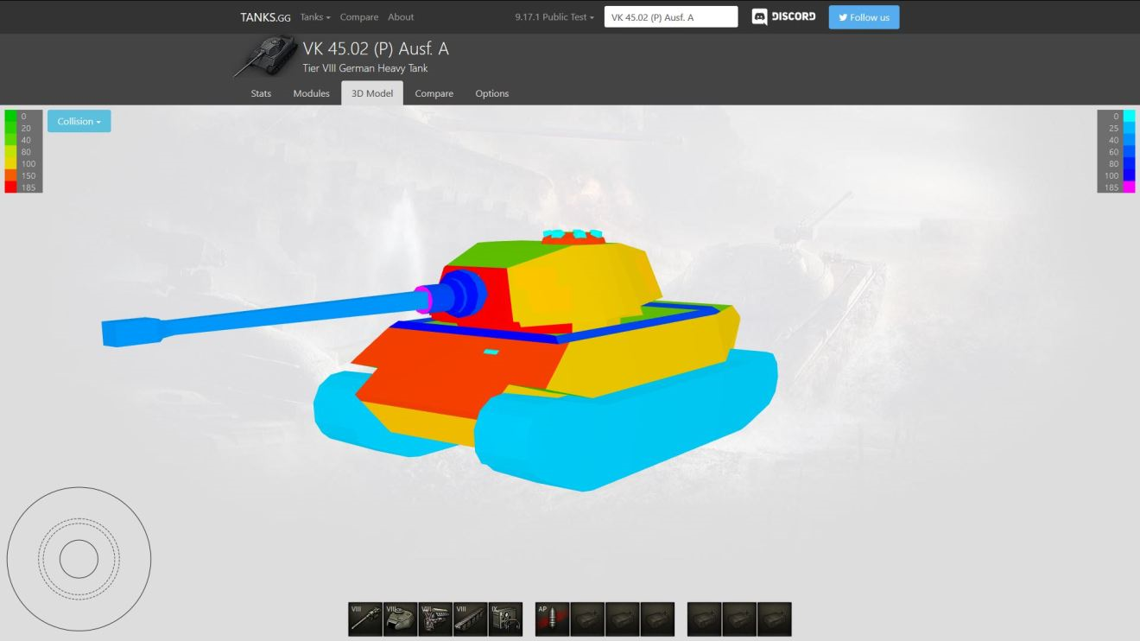Viewport: 1140px width, 641px height.
Task: Click the Compare tab below tank name
Action: (434, 93)
